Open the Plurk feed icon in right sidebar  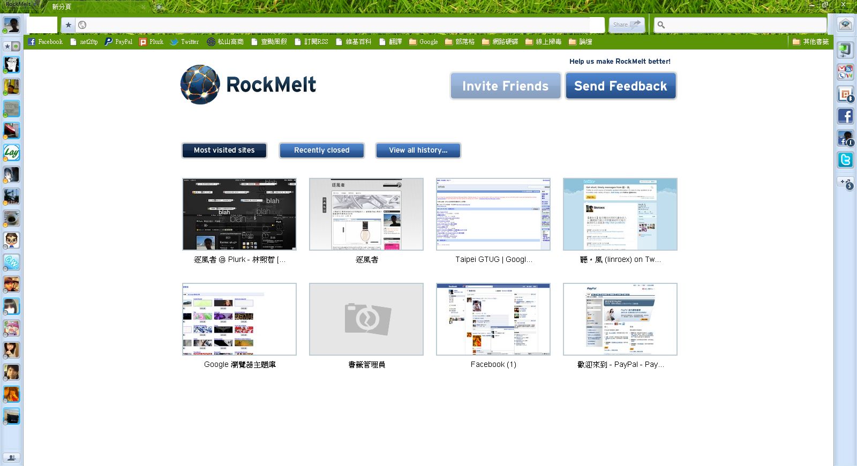tap(845, 94)
